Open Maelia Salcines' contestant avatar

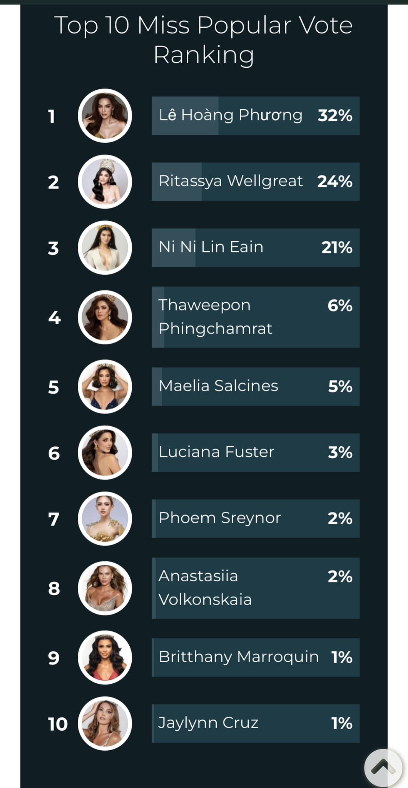tap(105, 387)
